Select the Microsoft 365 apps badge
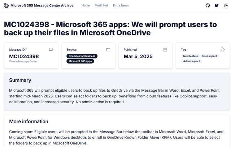This screenshot has height=147, width=231. point(80,61)
